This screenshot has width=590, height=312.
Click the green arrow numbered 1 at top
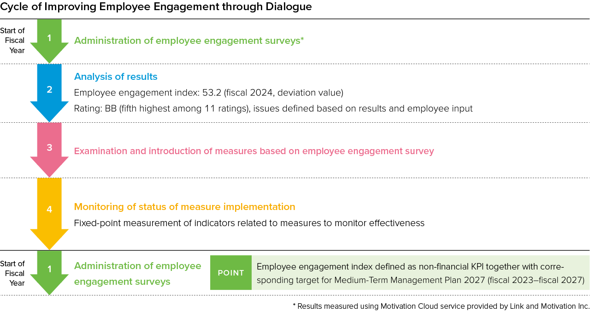[x=49, y=41]
